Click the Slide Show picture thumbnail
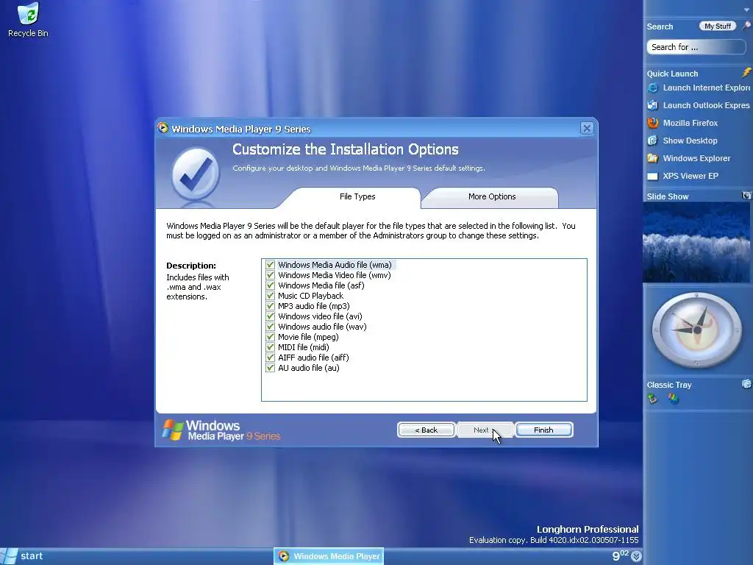The image size is (753, 565). coord(696,242)
